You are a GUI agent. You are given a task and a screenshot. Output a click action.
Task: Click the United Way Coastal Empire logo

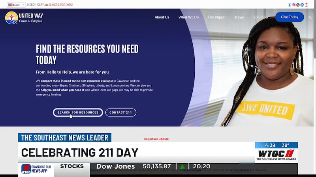pos(24,18)
